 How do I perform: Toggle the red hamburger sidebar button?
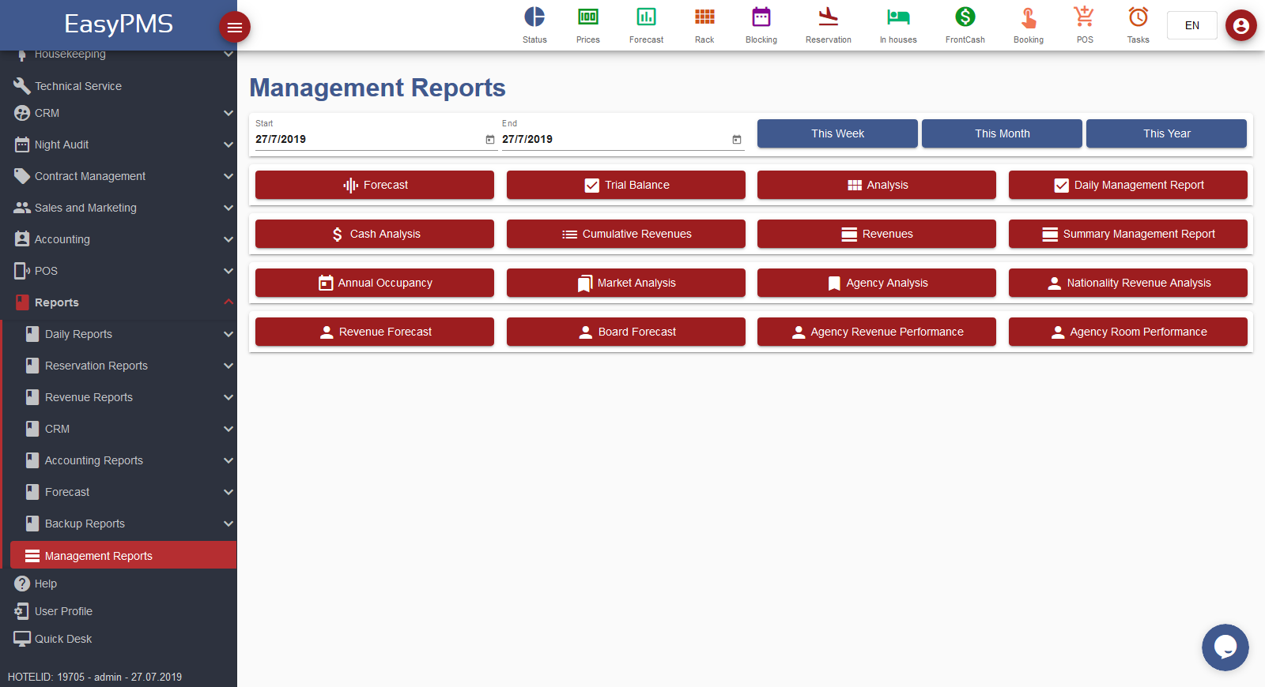coord(235,28)
